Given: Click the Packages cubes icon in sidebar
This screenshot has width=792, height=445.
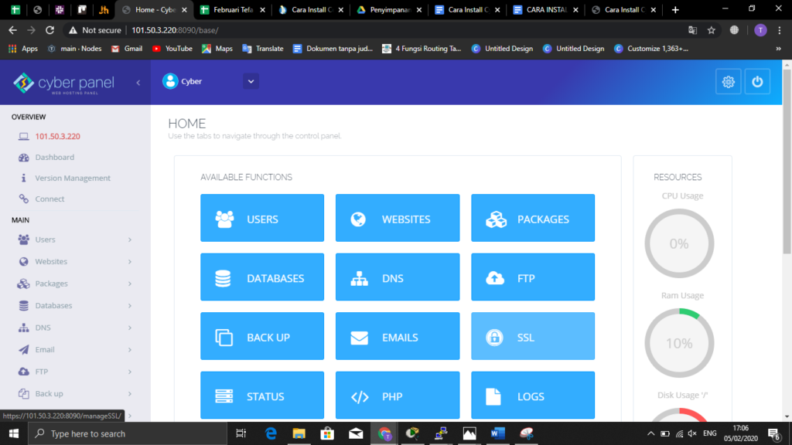Looking at the screenshot, I should pyautogui.click(x=24, y=284).
